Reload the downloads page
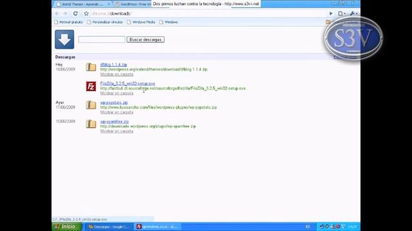412x231 pixels. click(x=75, y=13)
